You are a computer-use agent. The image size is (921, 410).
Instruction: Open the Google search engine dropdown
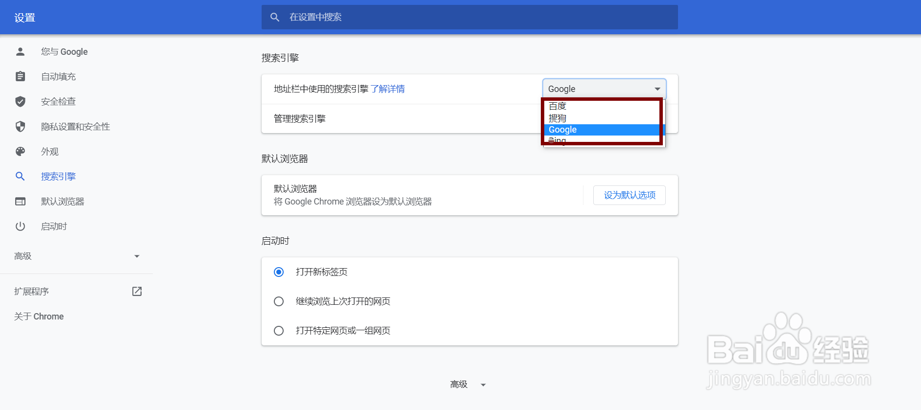coord(604,89)
